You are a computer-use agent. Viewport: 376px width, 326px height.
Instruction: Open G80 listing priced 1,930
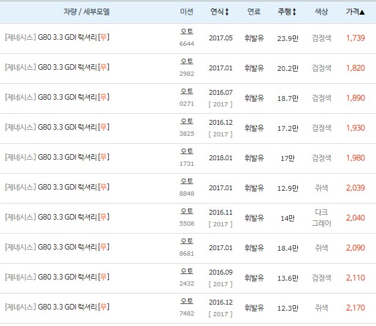coord(57,127)
